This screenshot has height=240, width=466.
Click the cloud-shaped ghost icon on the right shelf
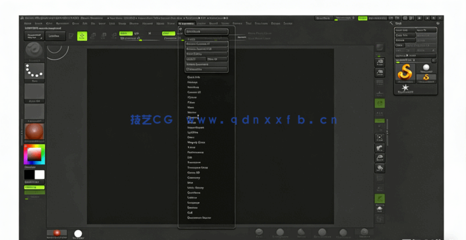(x=380, y=209)
